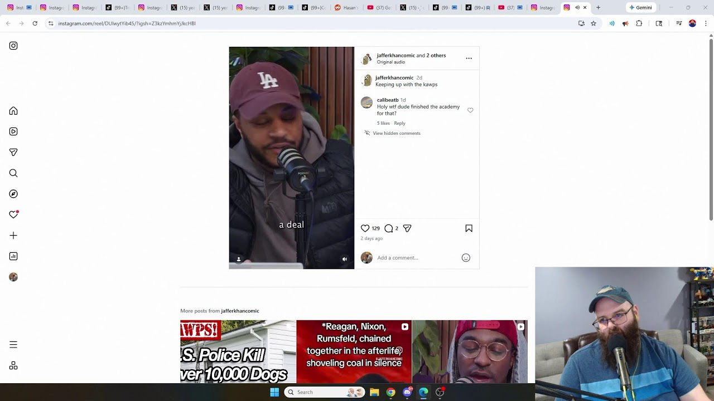Like calibeatb's comment

click(x=470, y=110)
